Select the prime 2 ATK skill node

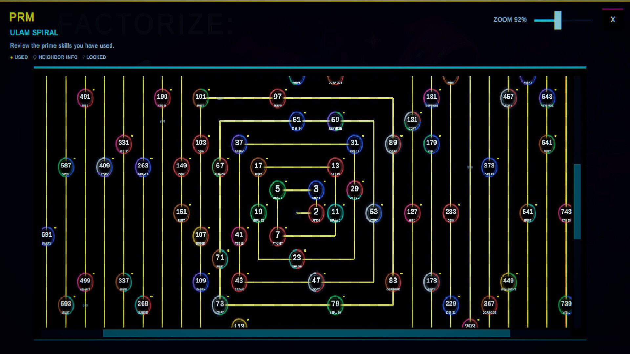pos(316,212)
